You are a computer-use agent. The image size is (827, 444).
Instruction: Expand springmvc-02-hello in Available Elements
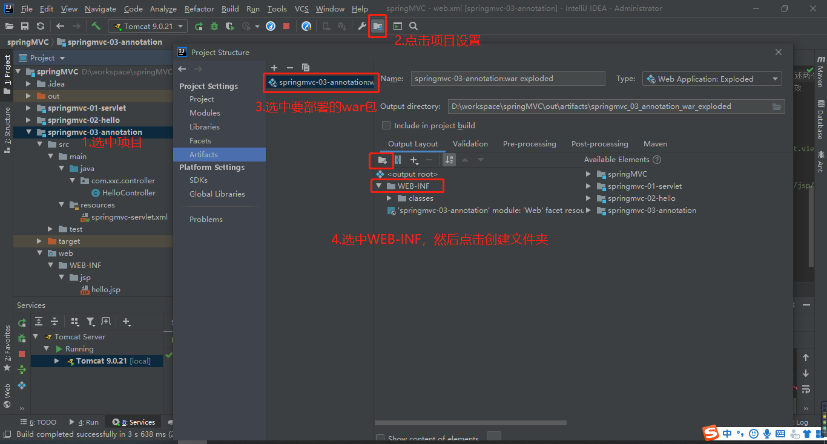[x=588, y=198]
